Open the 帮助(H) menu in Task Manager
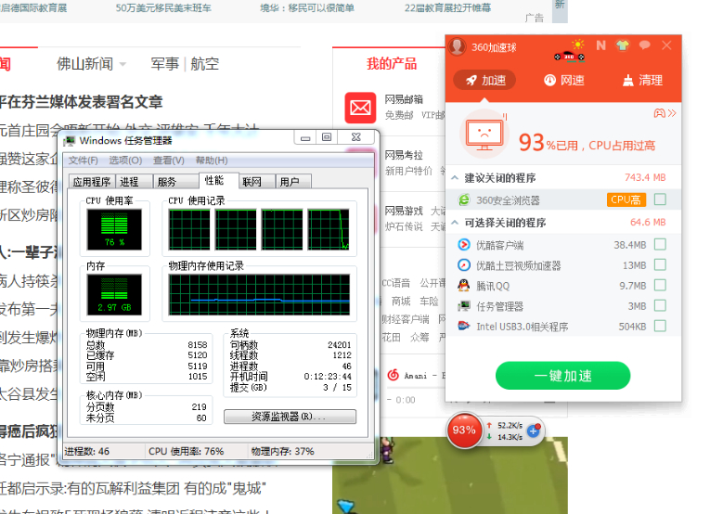This screenshot has height=514, width=710. click(x=212, y=161)
